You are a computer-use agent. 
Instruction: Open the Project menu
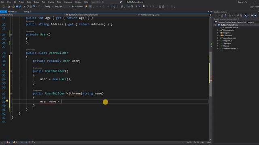(21, 2)
